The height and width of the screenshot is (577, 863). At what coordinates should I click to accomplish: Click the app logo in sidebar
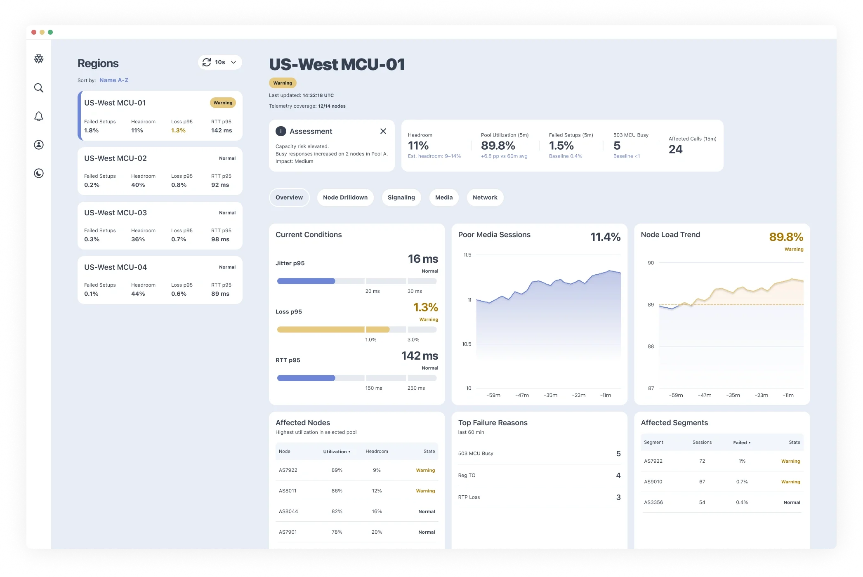39,59
